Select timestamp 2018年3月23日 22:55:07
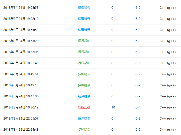 point(21,119)
